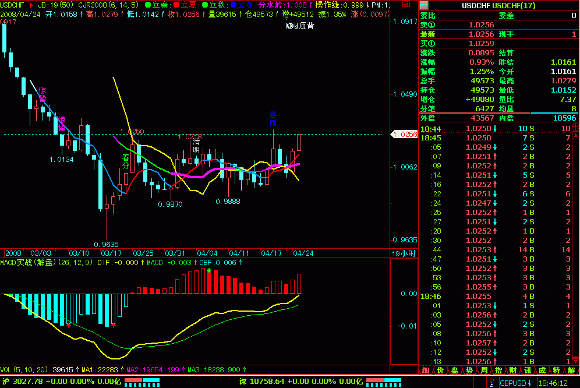This screenshot has height=388, width=580.
Task: Click the blue 立冬 indicator dot
Action: [x=233, y=5]
